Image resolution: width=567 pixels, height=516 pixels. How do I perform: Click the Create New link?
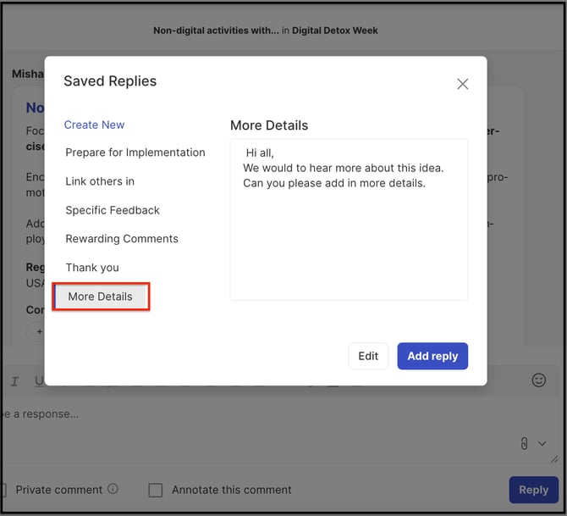tap(94, 125)
